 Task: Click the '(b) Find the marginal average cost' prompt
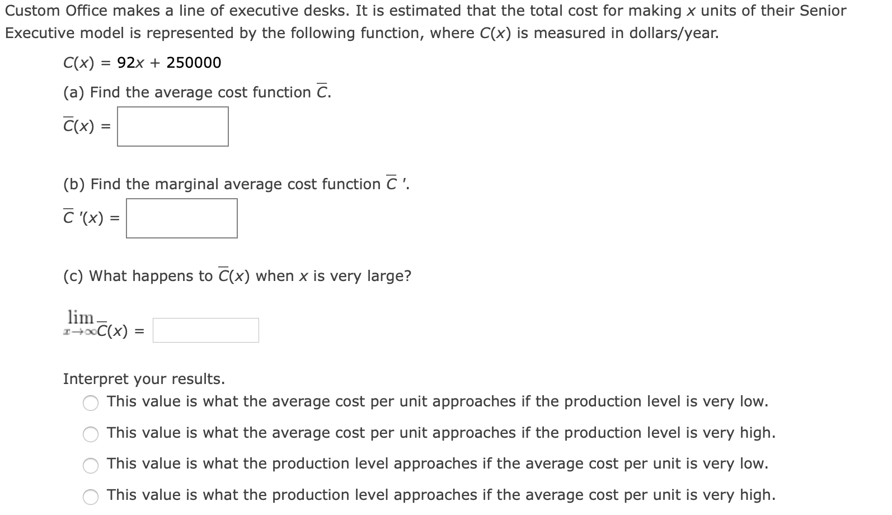click(236, 184)
